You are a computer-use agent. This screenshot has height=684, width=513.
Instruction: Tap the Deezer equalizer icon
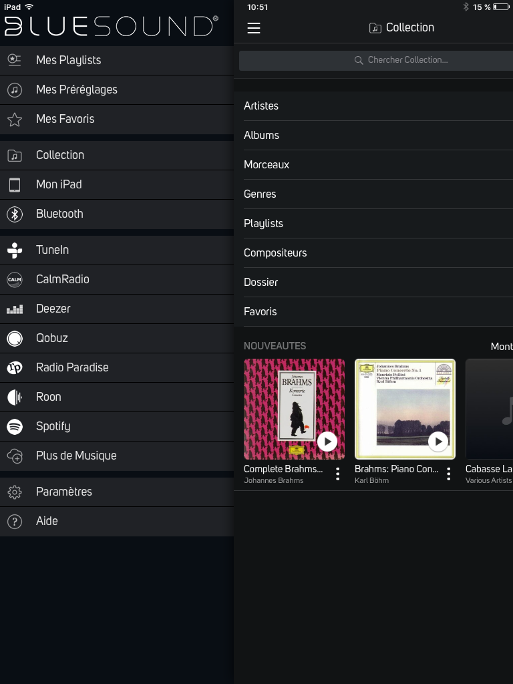pos(15,309)
